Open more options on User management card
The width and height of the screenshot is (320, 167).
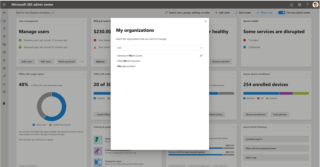84,21
